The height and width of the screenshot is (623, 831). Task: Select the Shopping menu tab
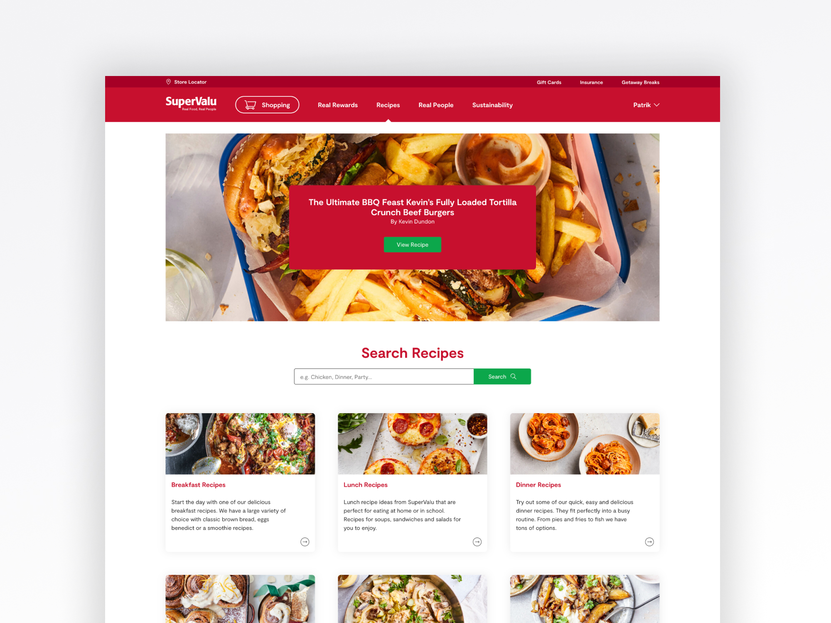point(267,105)
